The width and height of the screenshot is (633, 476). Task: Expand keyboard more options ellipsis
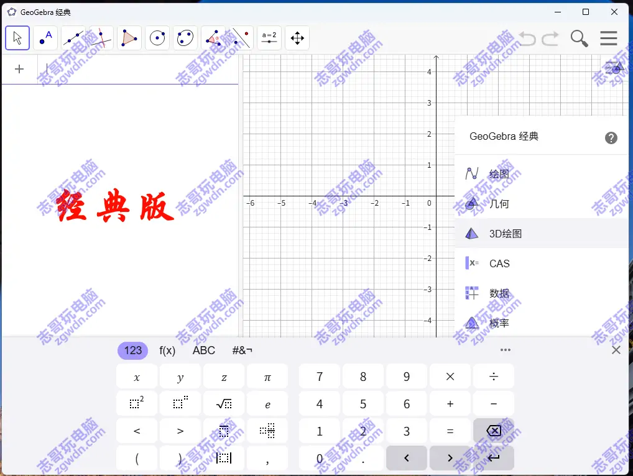pyautogui.click(x=506, y=350)
